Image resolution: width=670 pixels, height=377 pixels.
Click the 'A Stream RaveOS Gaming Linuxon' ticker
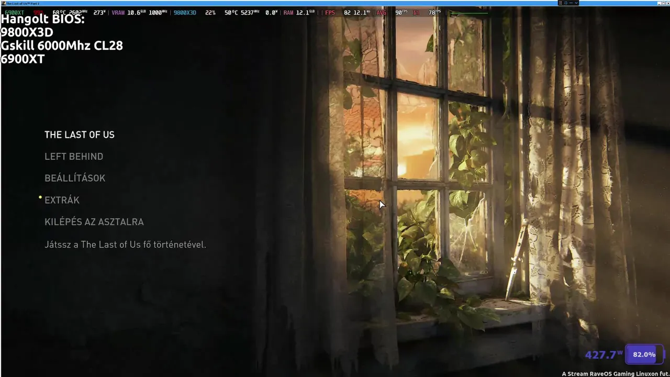click(616, 374)
